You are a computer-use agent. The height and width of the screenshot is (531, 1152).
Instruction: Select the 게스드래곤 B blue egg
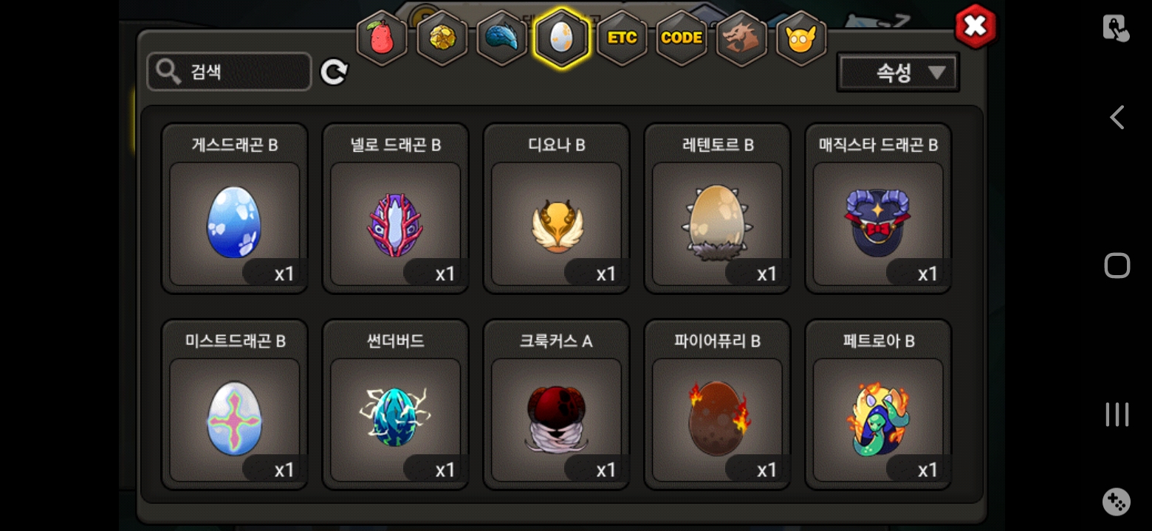coord(235,209)
